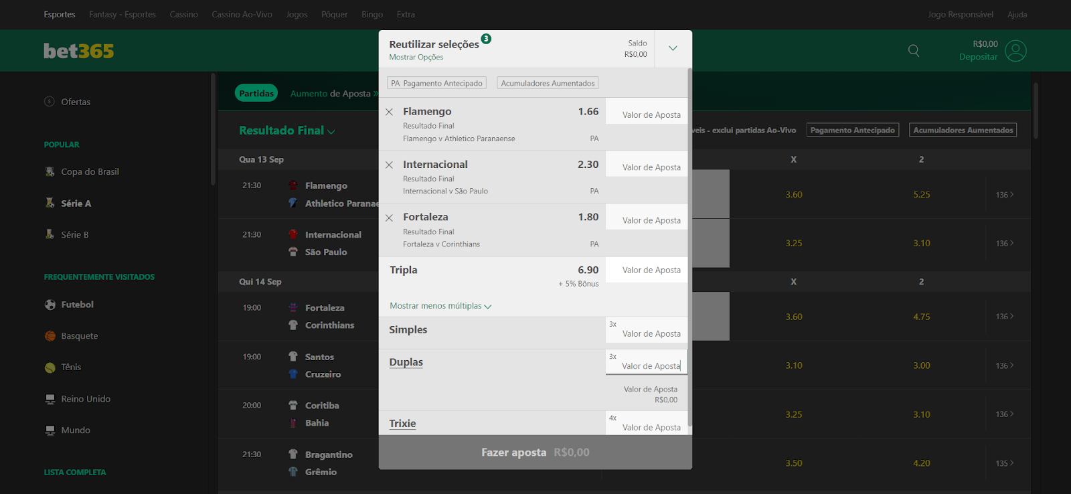The width and height of the screenshot is (1071, 494).
Task: Click the Simples stake input field
Action: pyautogui.click(x=647, y=330)
